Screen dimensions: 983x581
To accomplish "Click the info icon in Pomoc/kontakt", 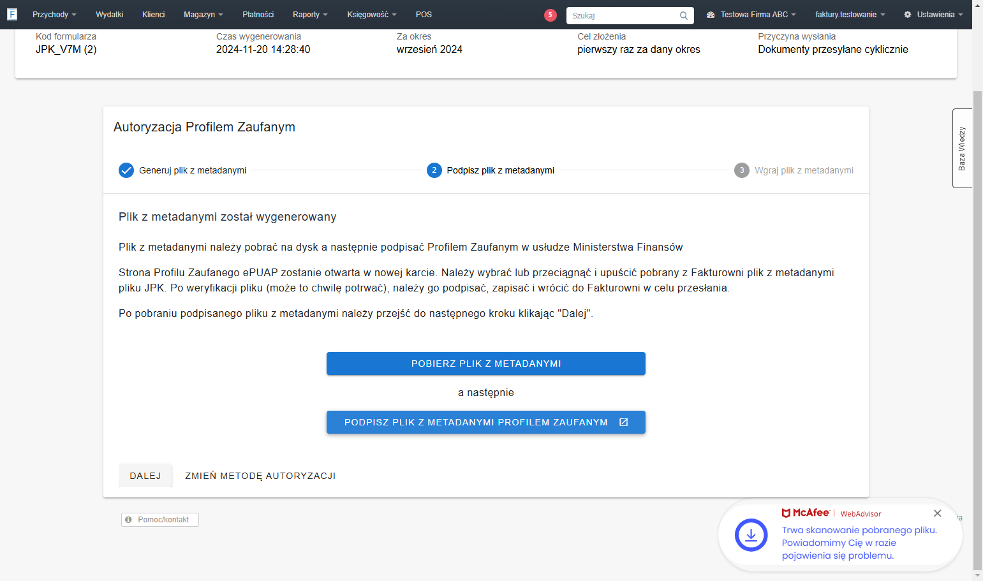I will click(128, 520).
